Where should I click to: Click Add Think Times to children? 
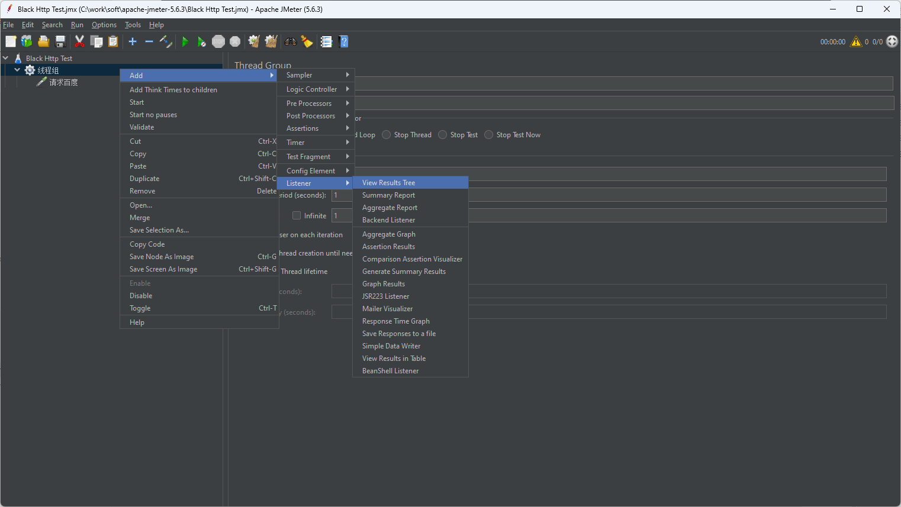tap(198, 90)
